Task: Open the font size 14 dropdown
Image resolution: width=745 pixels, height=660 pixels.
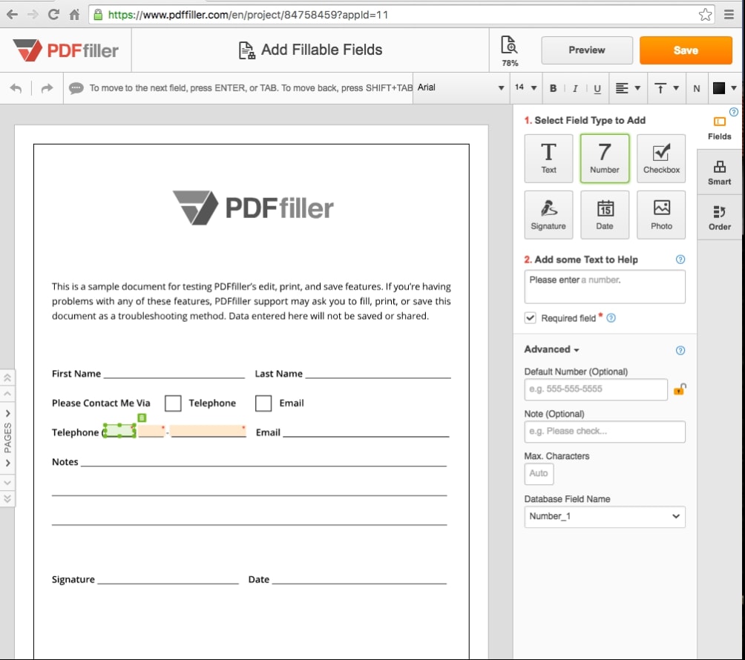Action: click(525, 88)
